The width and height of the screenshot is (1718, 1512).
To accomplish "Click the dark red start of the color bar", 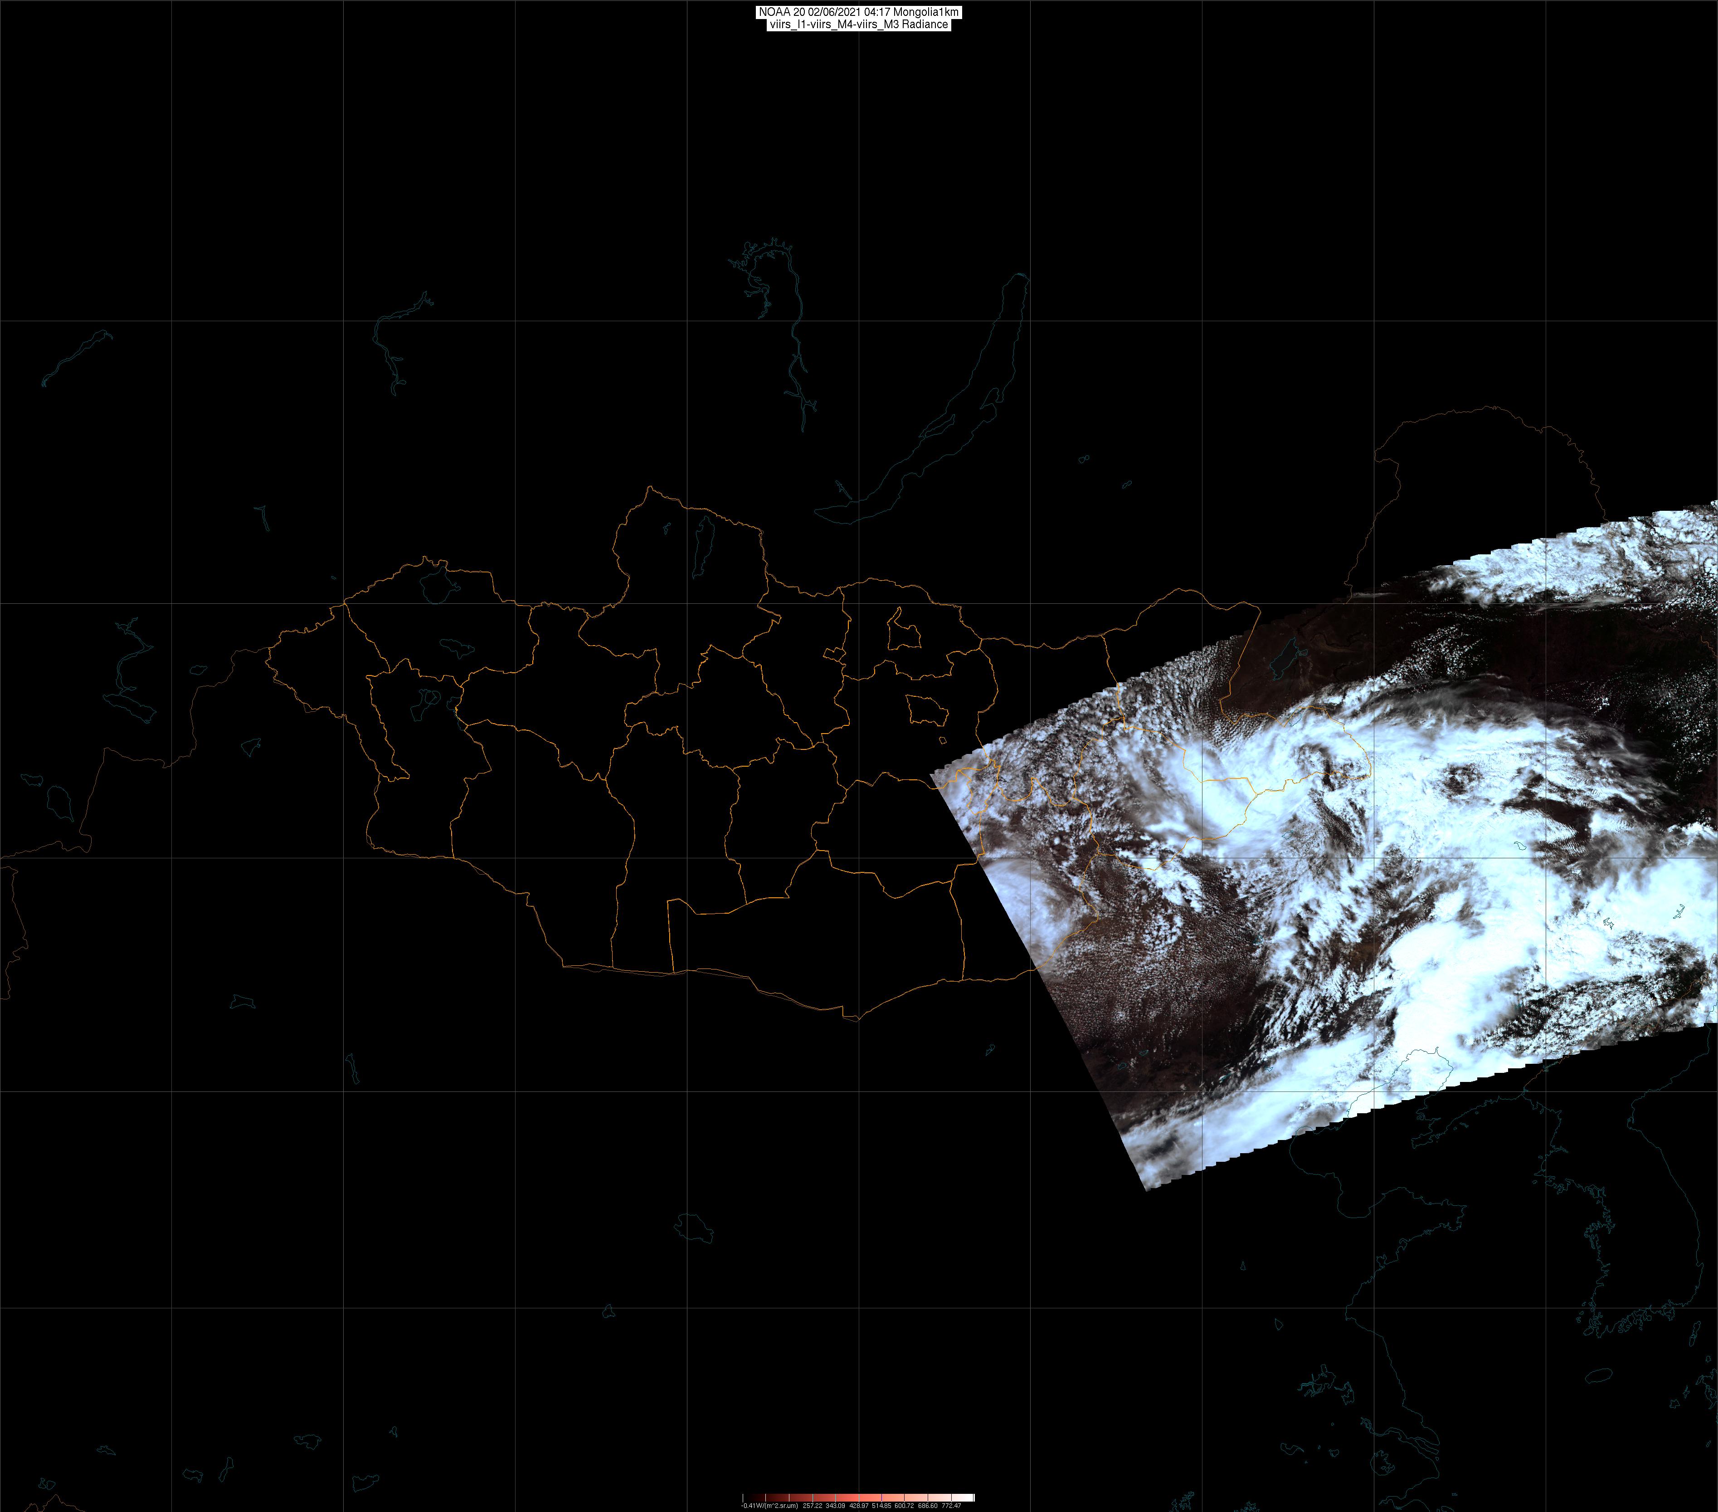I will click(753, 1497).
